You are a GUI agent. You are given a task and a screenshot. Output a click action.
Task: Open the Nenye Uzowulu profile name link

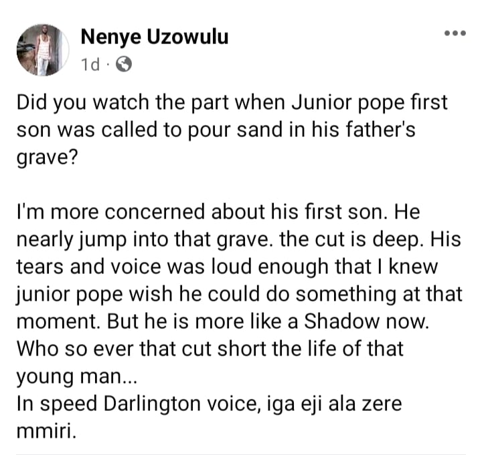click(154, 37)
